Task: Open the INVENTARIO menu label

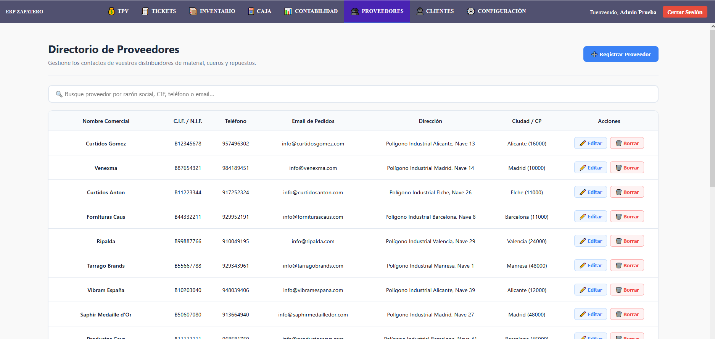Action: pyautogui.click(x=217, y=11)
